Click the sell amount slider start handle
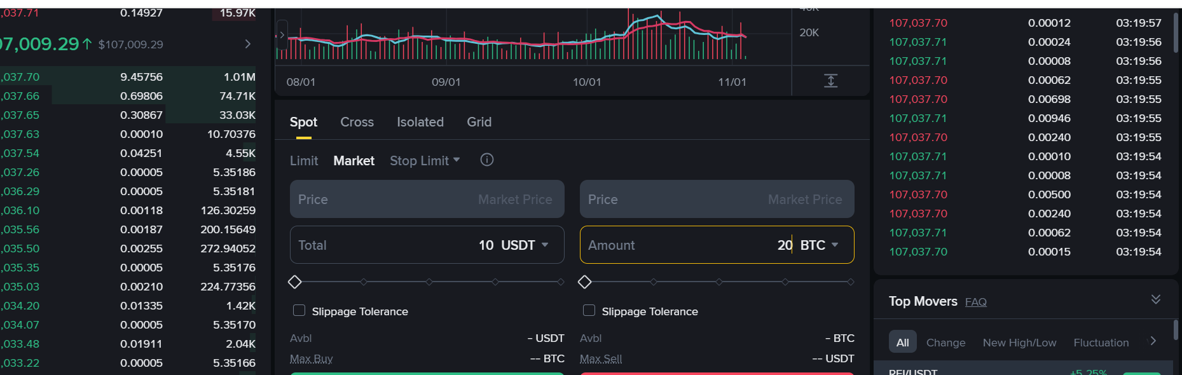The width and height of the screenshot is (1182, 375). coord(584,282)
